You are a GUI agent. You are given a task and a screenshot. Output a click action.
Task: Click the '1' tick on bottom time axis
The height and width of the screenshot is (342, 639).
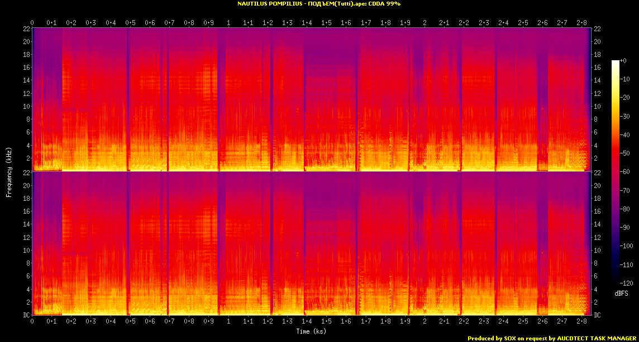point(228,322)
